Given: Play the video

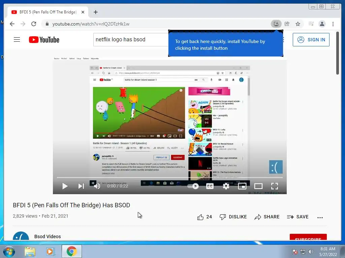Looking at the screenshot, I should pyautogui.click(x=65, y=186).
